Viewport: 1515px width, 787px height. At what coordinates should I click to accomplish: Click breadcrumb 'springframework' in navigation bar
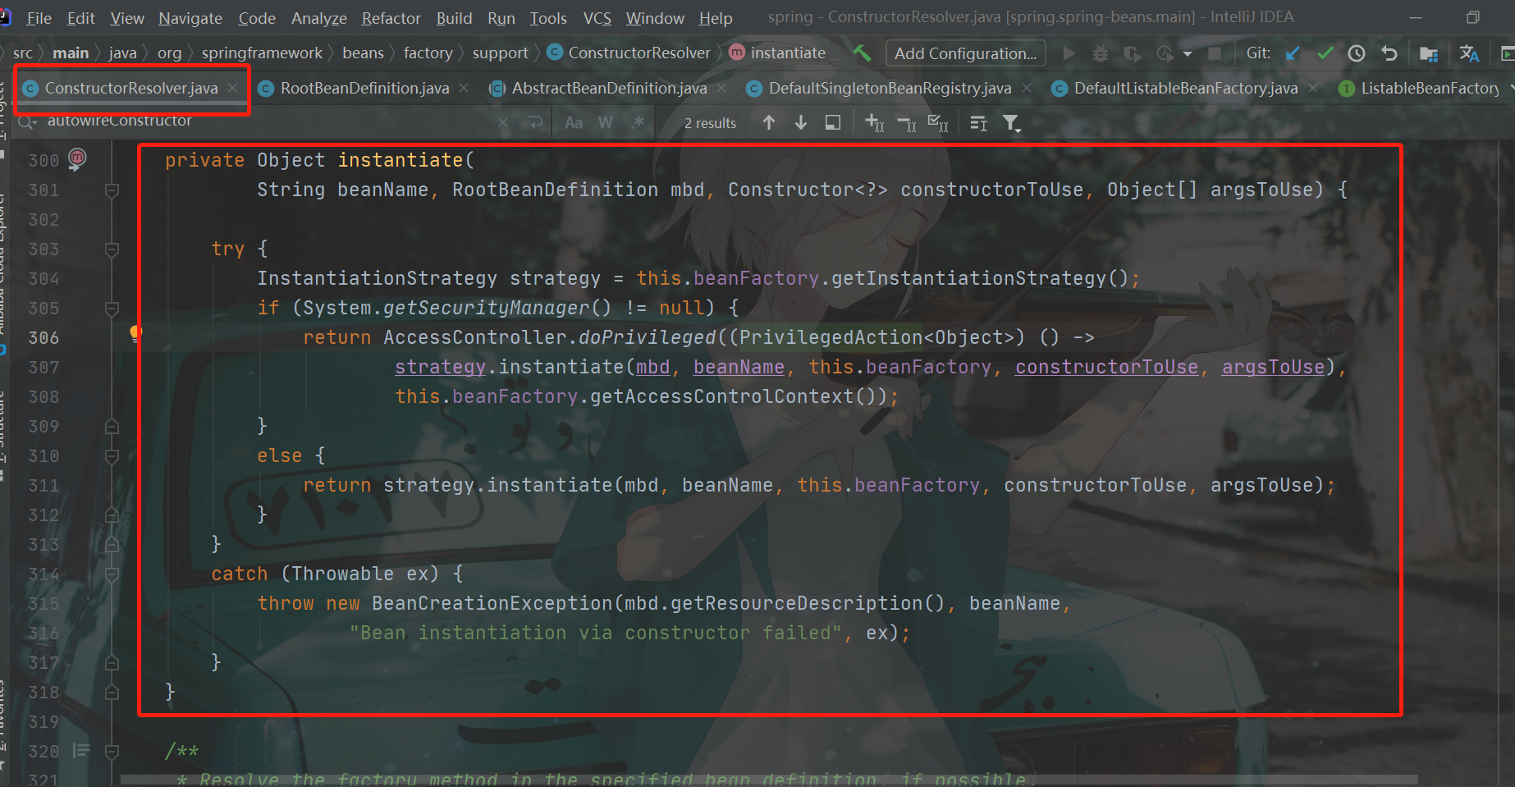(x=262, y=53)
